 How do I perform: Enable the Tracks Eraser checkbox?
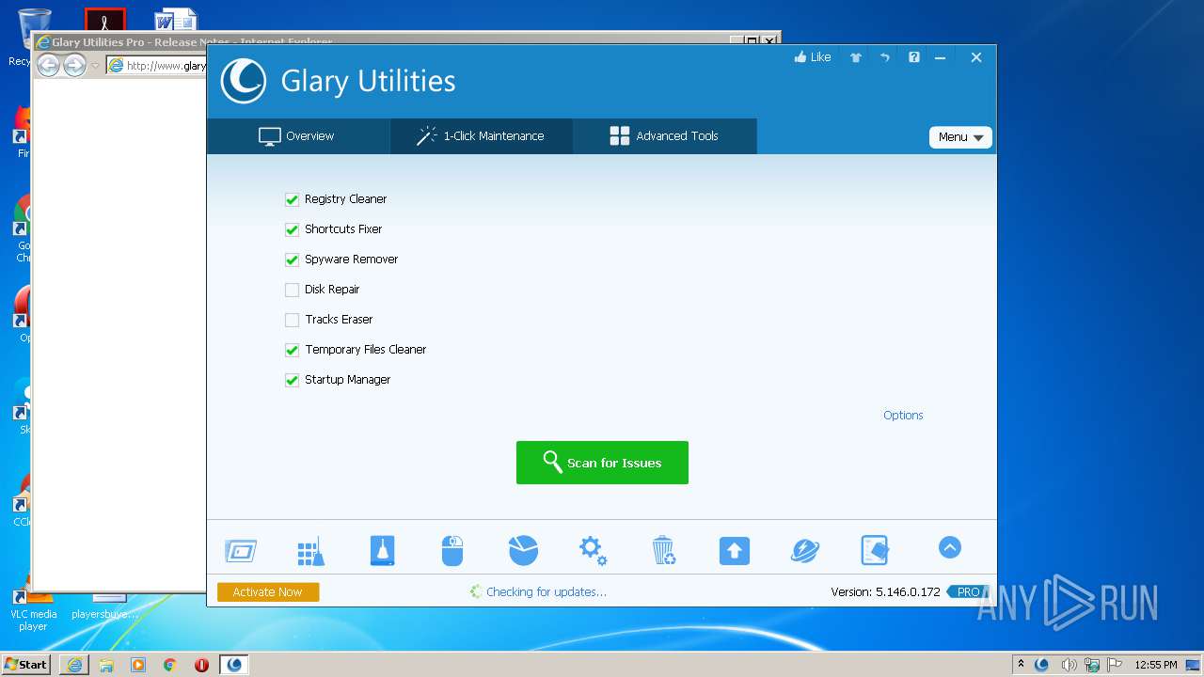pos(292,320)
